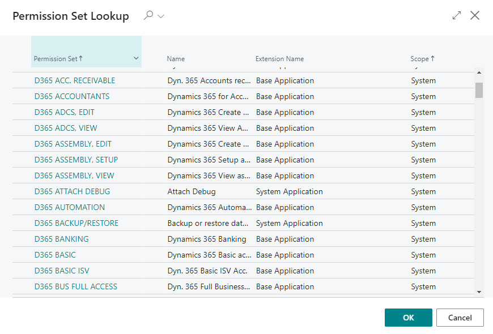Choose D365 ATTACH DEBUG permission set
This screenshot has width=493, height=334.
[73, 191]
